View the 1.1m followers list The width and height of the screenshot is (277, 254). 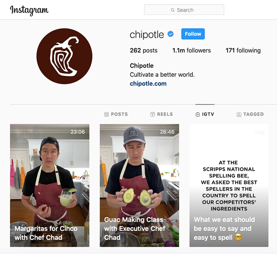click(191, 50)
